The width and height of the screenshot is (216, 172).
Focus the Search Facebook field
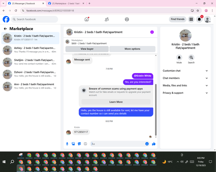tap(35, 19)
